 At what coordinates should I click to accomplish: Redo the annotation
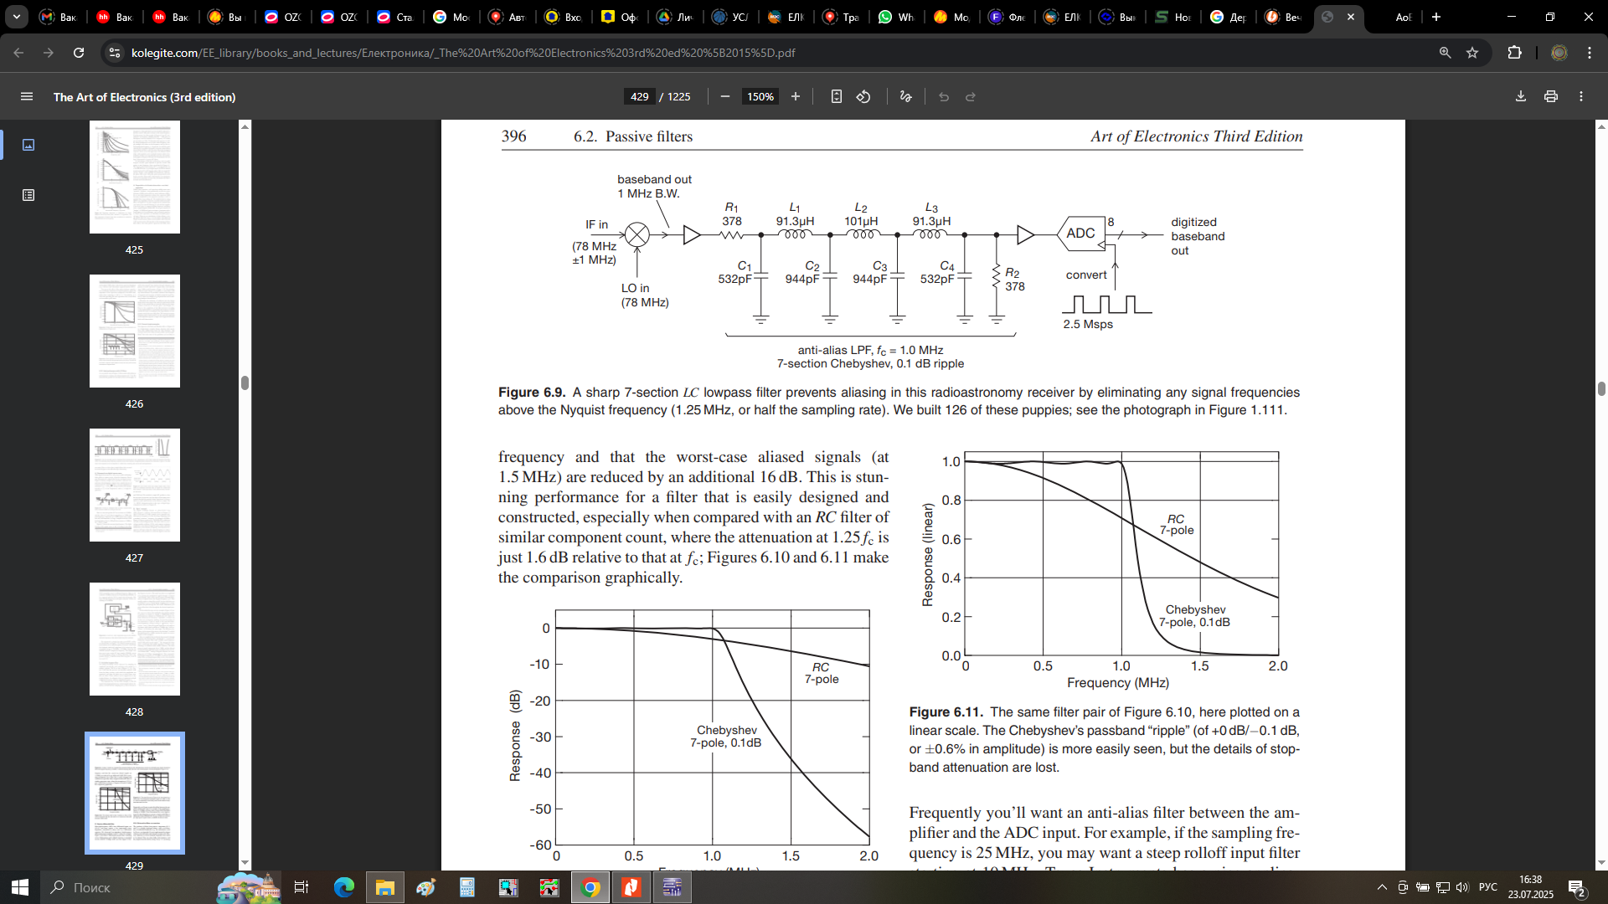(971, 97)
